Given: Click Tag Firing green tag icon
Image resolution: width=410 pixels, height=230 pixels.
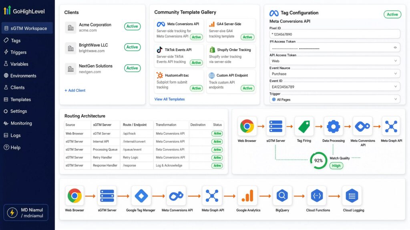Looking at the screenshot, I should (x=304, y=127).
